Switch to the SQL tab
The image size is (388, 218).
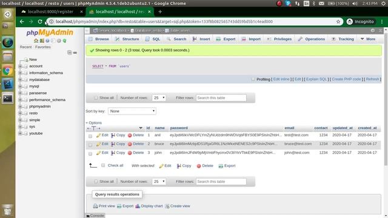153,39
